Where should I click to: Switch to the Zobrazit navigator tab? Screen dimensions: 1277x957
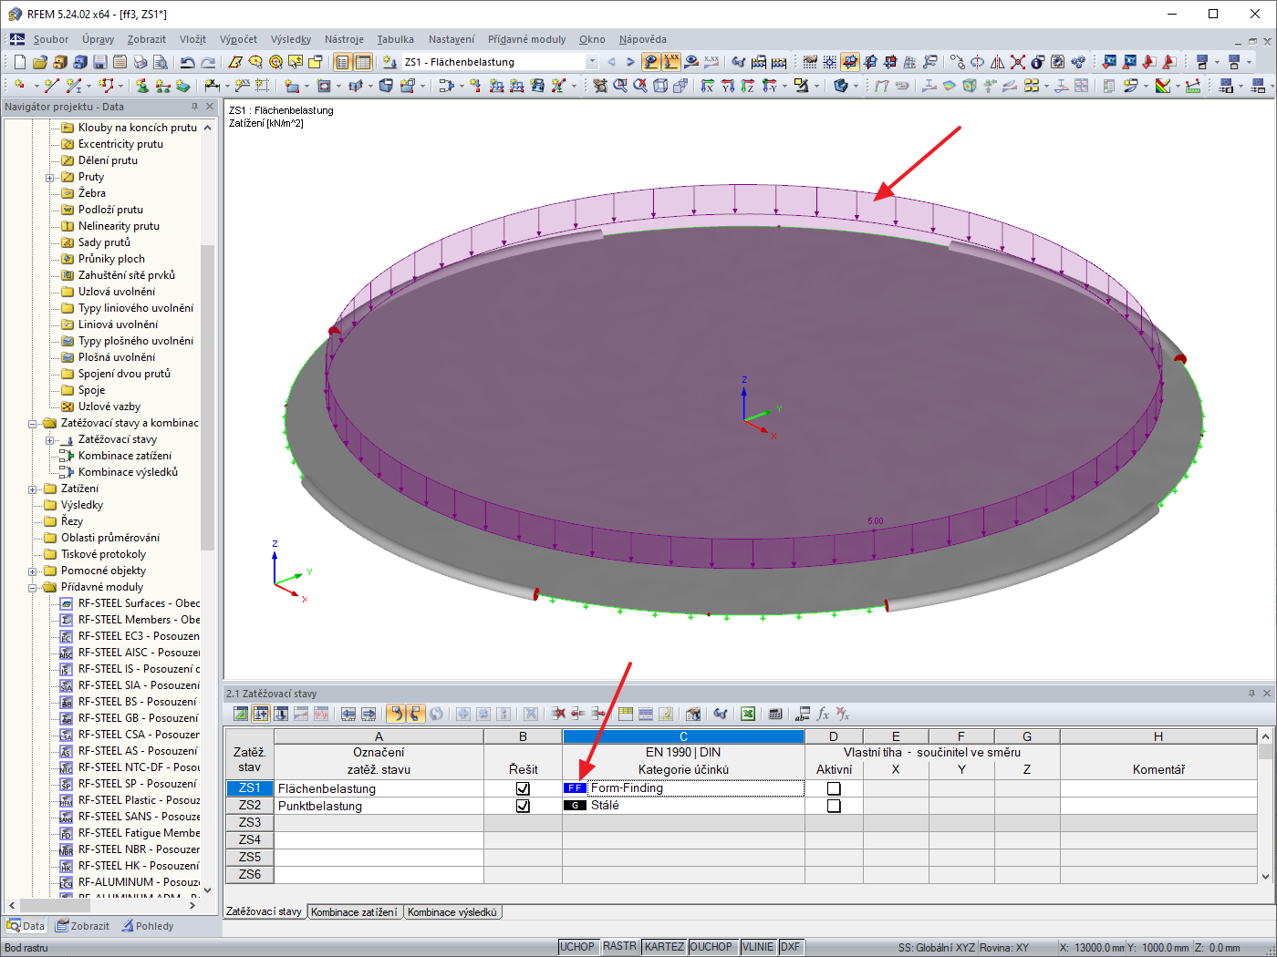[82, 926]
